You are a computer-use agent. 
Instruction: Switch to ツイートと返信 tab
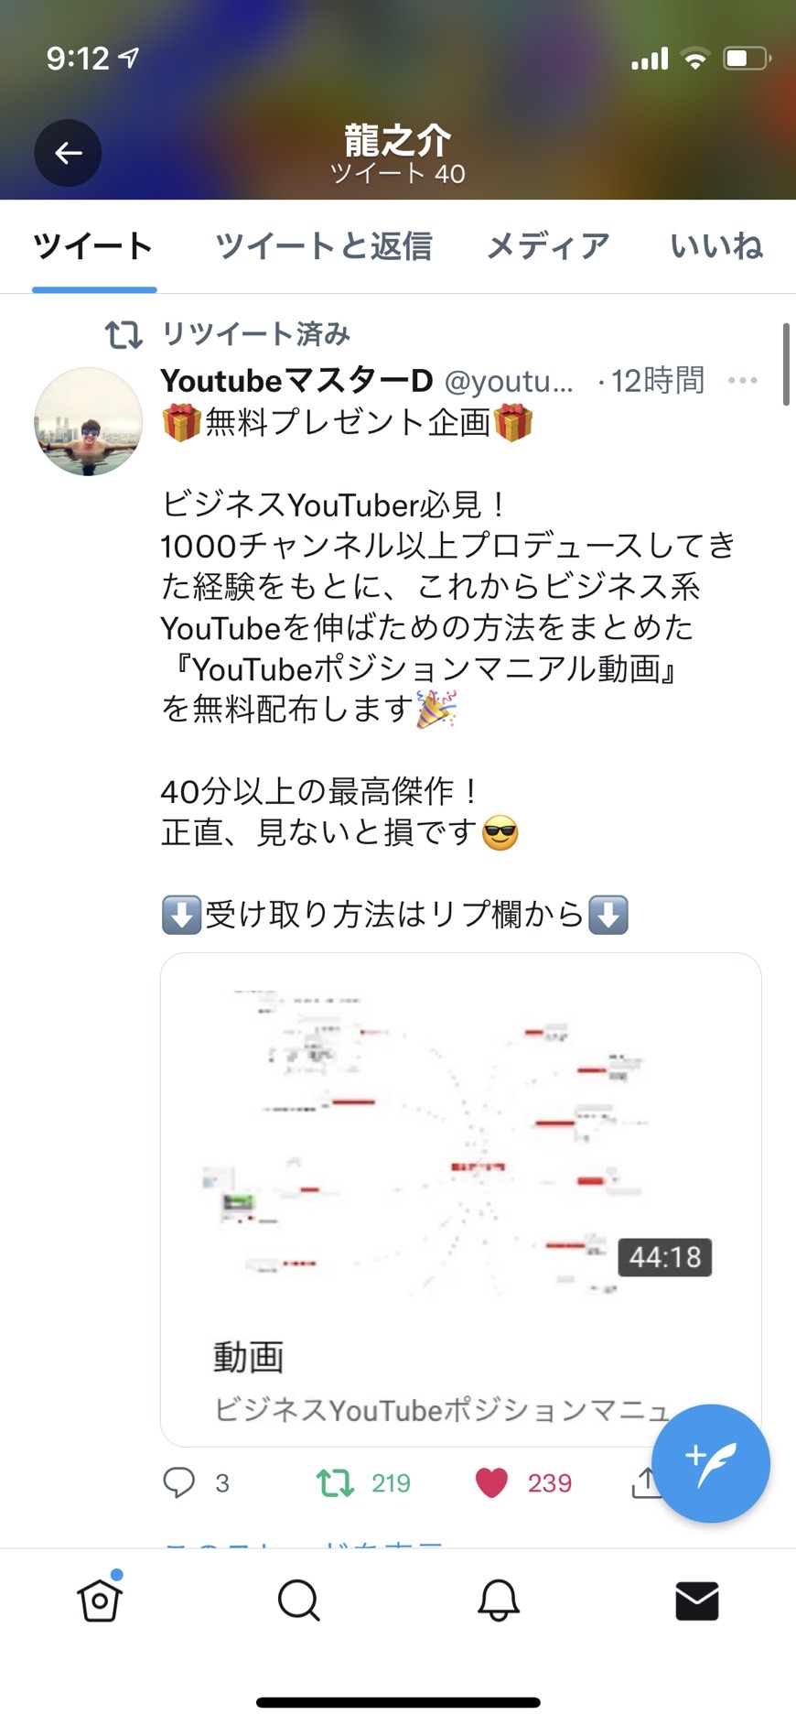[x=323, y=246]
